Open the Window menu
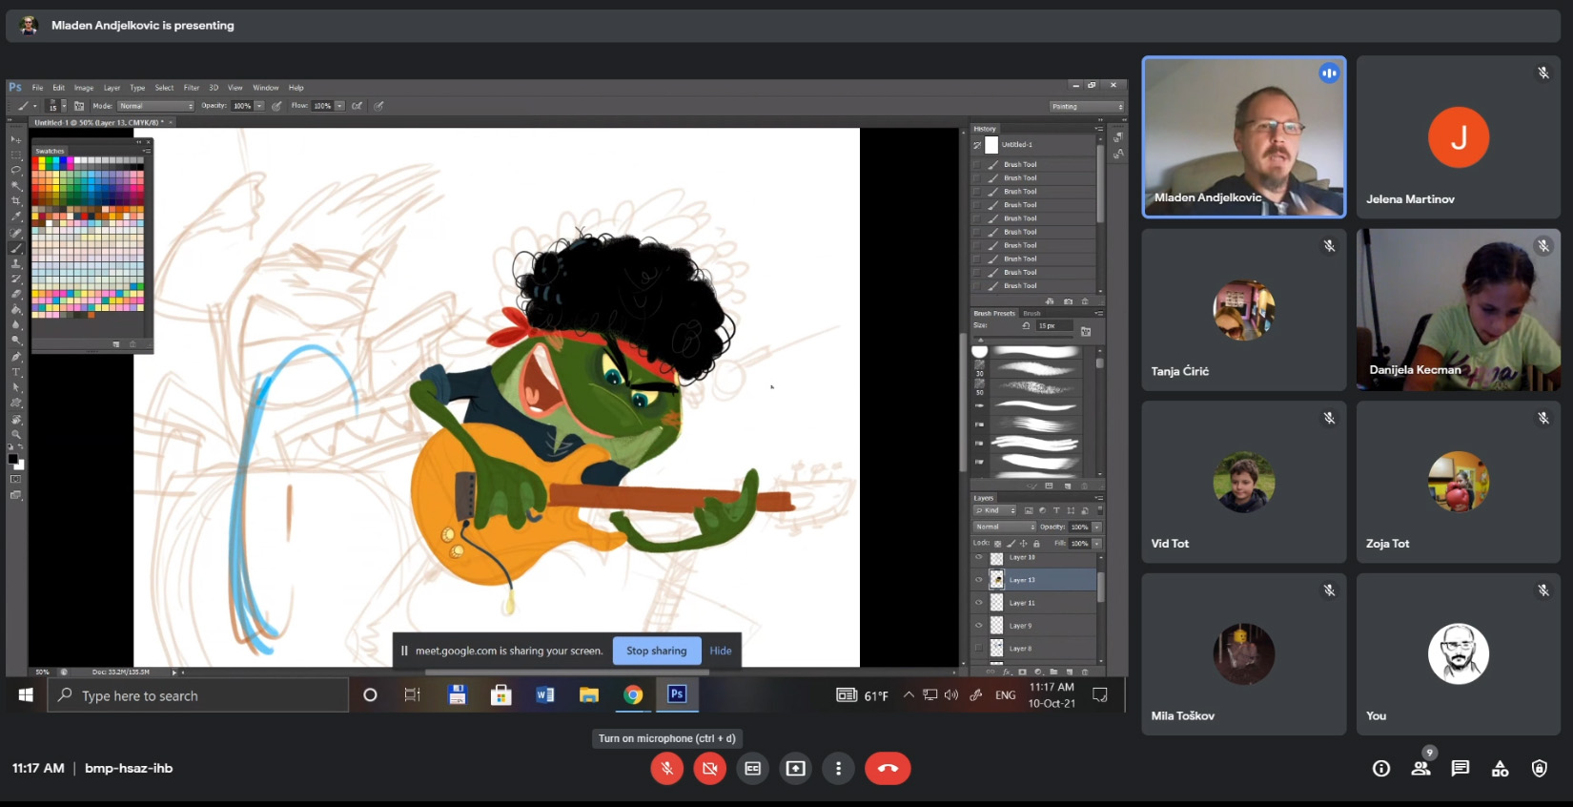This screenshot has width=1573, height=807. [x=266, y=88]
